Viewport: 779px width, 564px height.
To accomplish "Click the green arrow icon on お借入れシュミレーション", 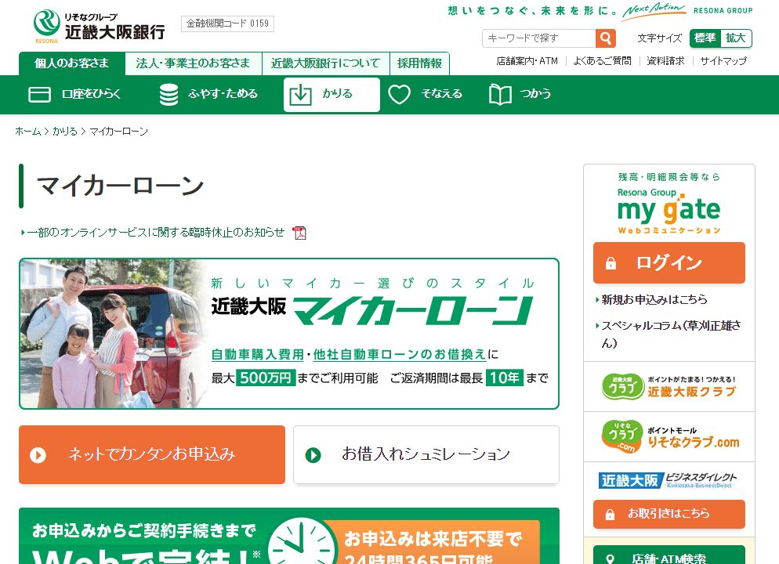I will click(313, 455).
